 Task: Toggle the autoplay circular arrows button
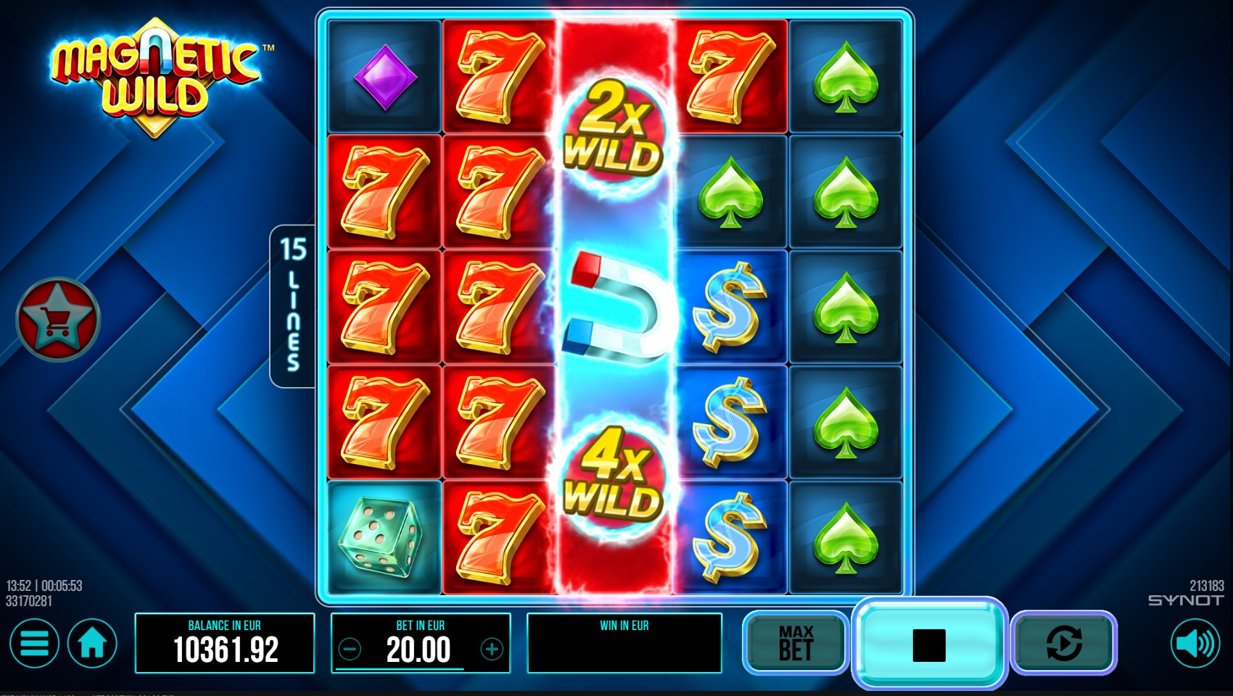point(1063,642)
